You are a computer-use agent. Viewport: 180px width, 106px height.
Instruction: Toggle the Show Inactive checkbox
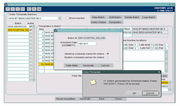click(x=67, y=18)
